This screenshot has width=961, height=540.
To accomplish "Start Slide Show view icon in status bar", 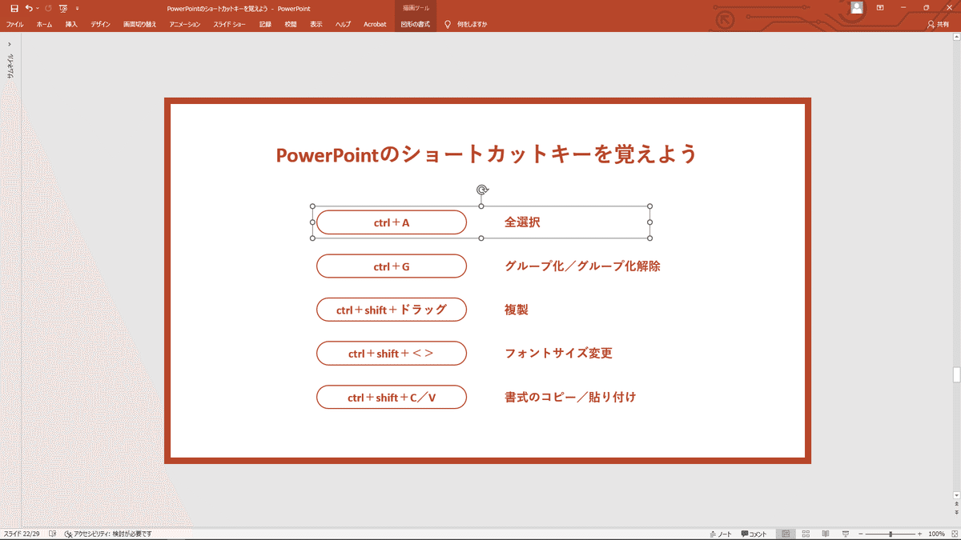I will pyautogui.click(x=845, y=534).
